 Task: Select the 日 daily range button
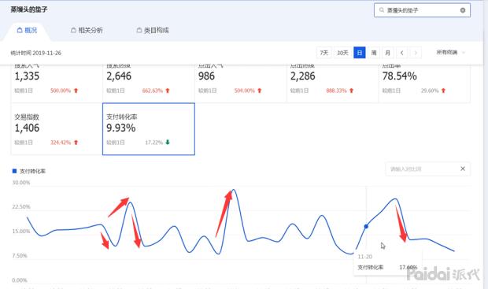tap(360, 53)
